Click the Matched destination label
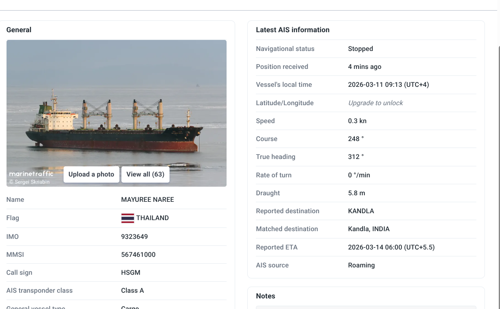The height and width of the screenshot is (309, 500). 287,229
